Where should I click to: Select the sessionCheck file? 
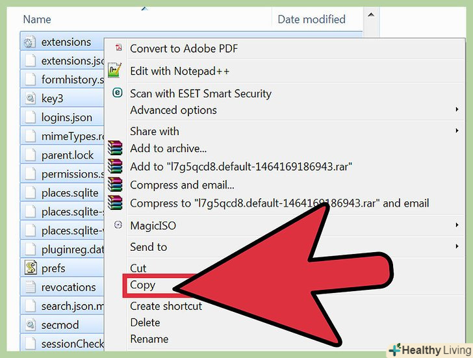click(x=73, y=344)
